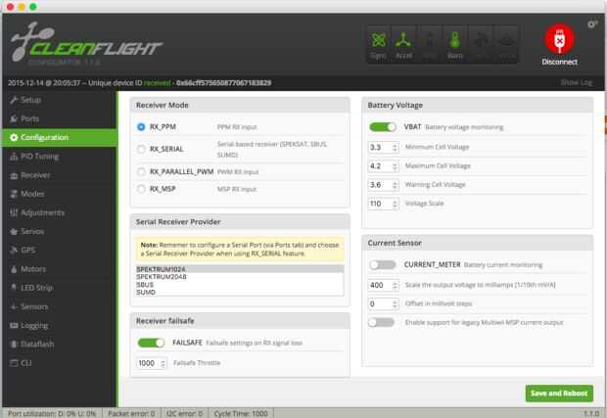The image size is (607, 418).
Task: Toggle VBAT battery voltage monitoring
Action: (x=383, y=127)
